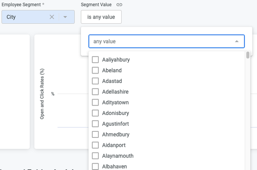The height and width of the screenshot is (170, 257).
Task: Click the Open and Click Rates axis label
Action: click(x=42, y=94)
